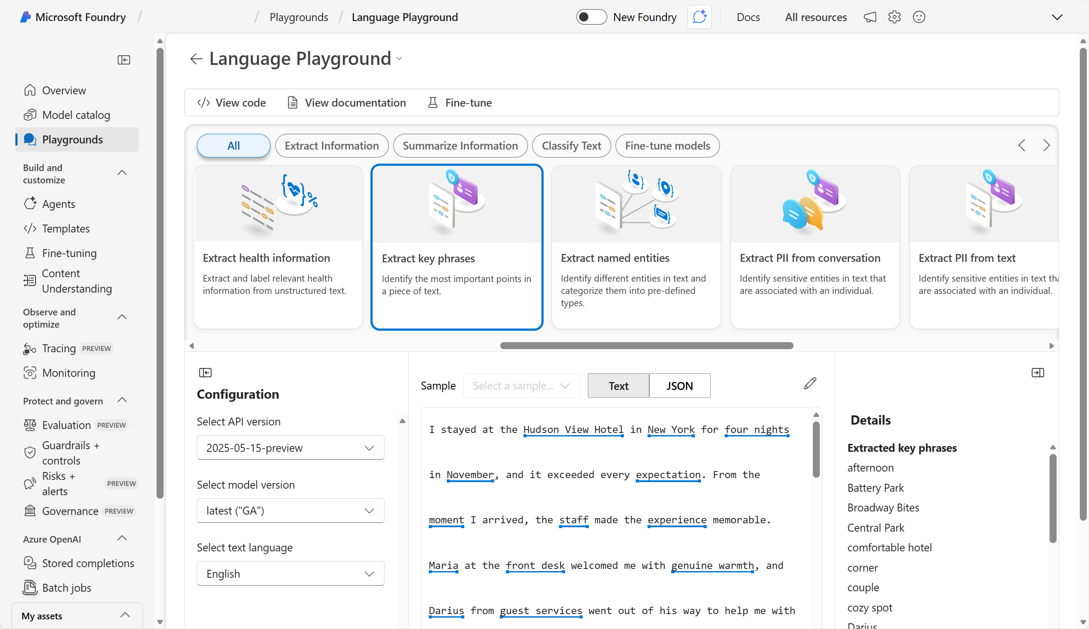Open the Select API version dropdown
1089x629 pixels.
[x=290, y=447]
